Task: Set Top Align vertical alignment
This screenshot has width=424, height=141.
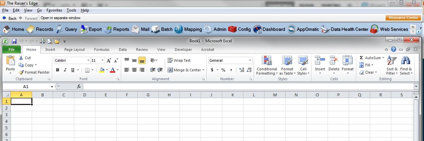Action: (x=127, y=60)
